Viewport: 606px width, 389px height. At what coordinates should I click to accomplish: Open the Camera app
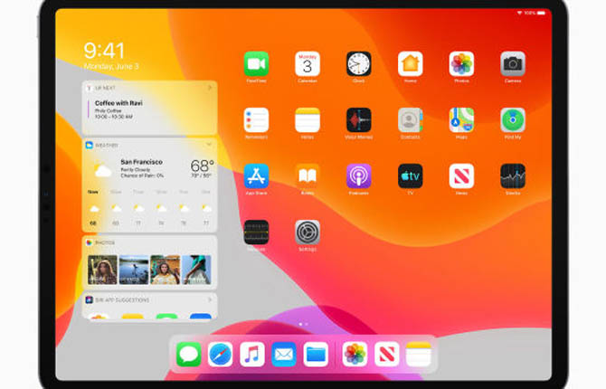513,64
